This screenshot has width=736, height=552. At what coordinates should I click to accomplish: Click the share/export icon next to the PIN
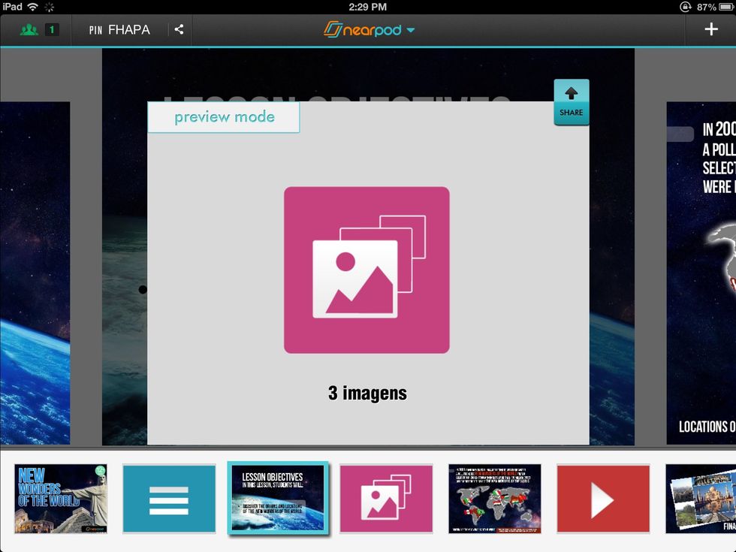coord(179,30)
